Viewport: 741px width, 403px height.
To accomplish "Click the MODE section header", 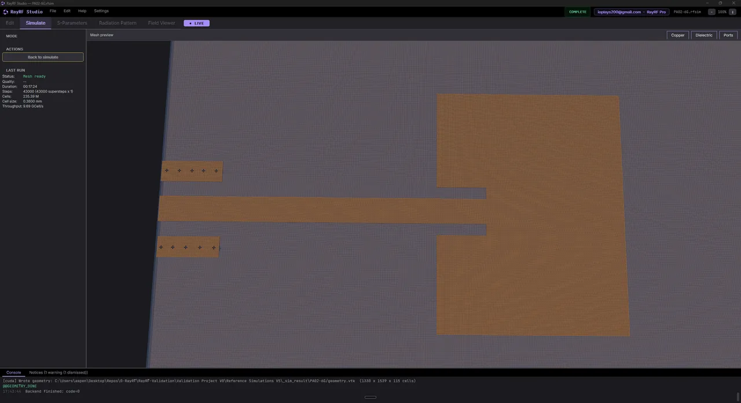I will [x=12, y=36].
